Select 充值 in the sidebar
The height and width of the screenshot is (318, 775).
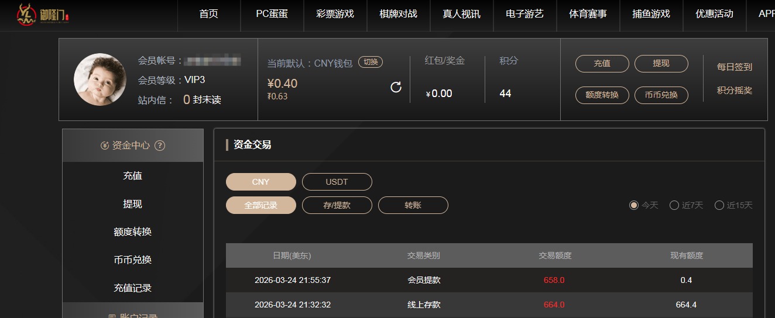(x=133, y=176)
